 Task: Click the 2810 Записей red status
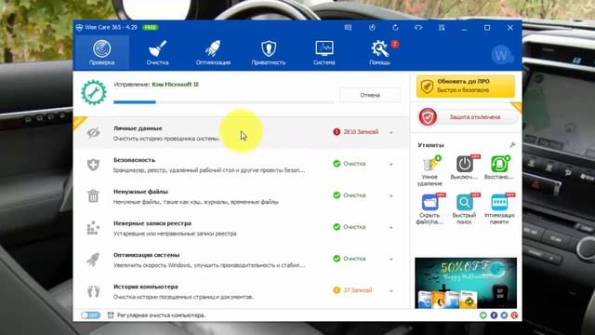point(356,132)
